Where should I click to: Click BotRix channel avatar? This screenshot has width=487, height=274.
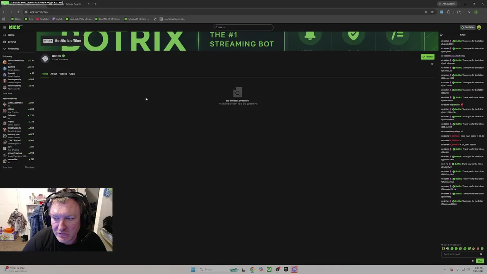click(45, 58)
